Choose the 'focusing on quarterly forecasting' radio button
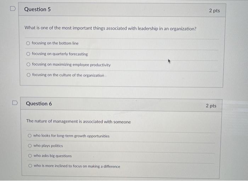This screenshot has width=248, height=181. click(x=28, y=54)
